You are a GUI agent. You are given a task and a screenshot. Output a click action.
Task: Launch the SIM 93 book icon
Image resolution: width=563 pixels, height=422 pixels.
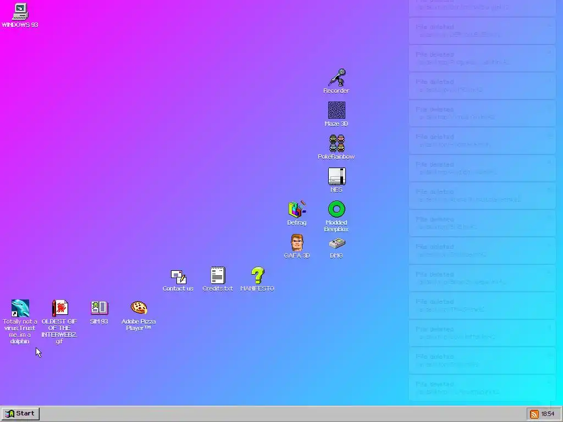[99, 308]
